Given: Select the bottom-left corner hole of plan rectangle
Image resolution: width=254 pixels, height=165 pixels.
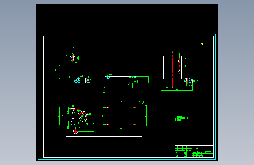Looking at the screenshot, I should click(108, 125).
